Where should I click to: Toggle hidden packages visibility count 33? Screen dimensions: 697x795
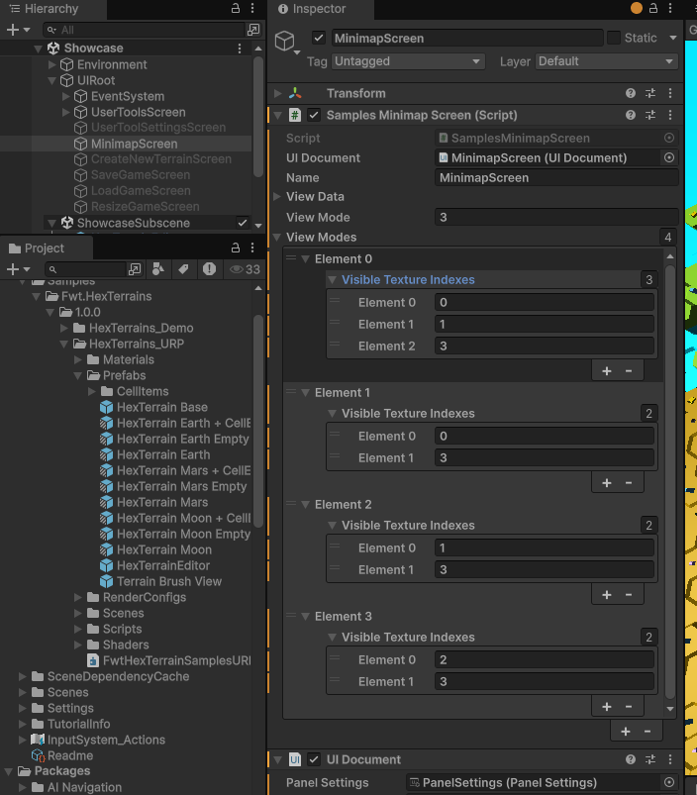coord(245,269)
